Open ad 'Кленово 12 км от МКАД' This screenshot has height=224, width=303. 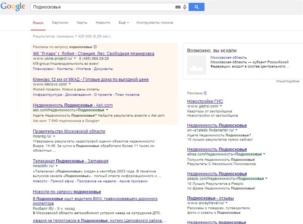(91, 79)
